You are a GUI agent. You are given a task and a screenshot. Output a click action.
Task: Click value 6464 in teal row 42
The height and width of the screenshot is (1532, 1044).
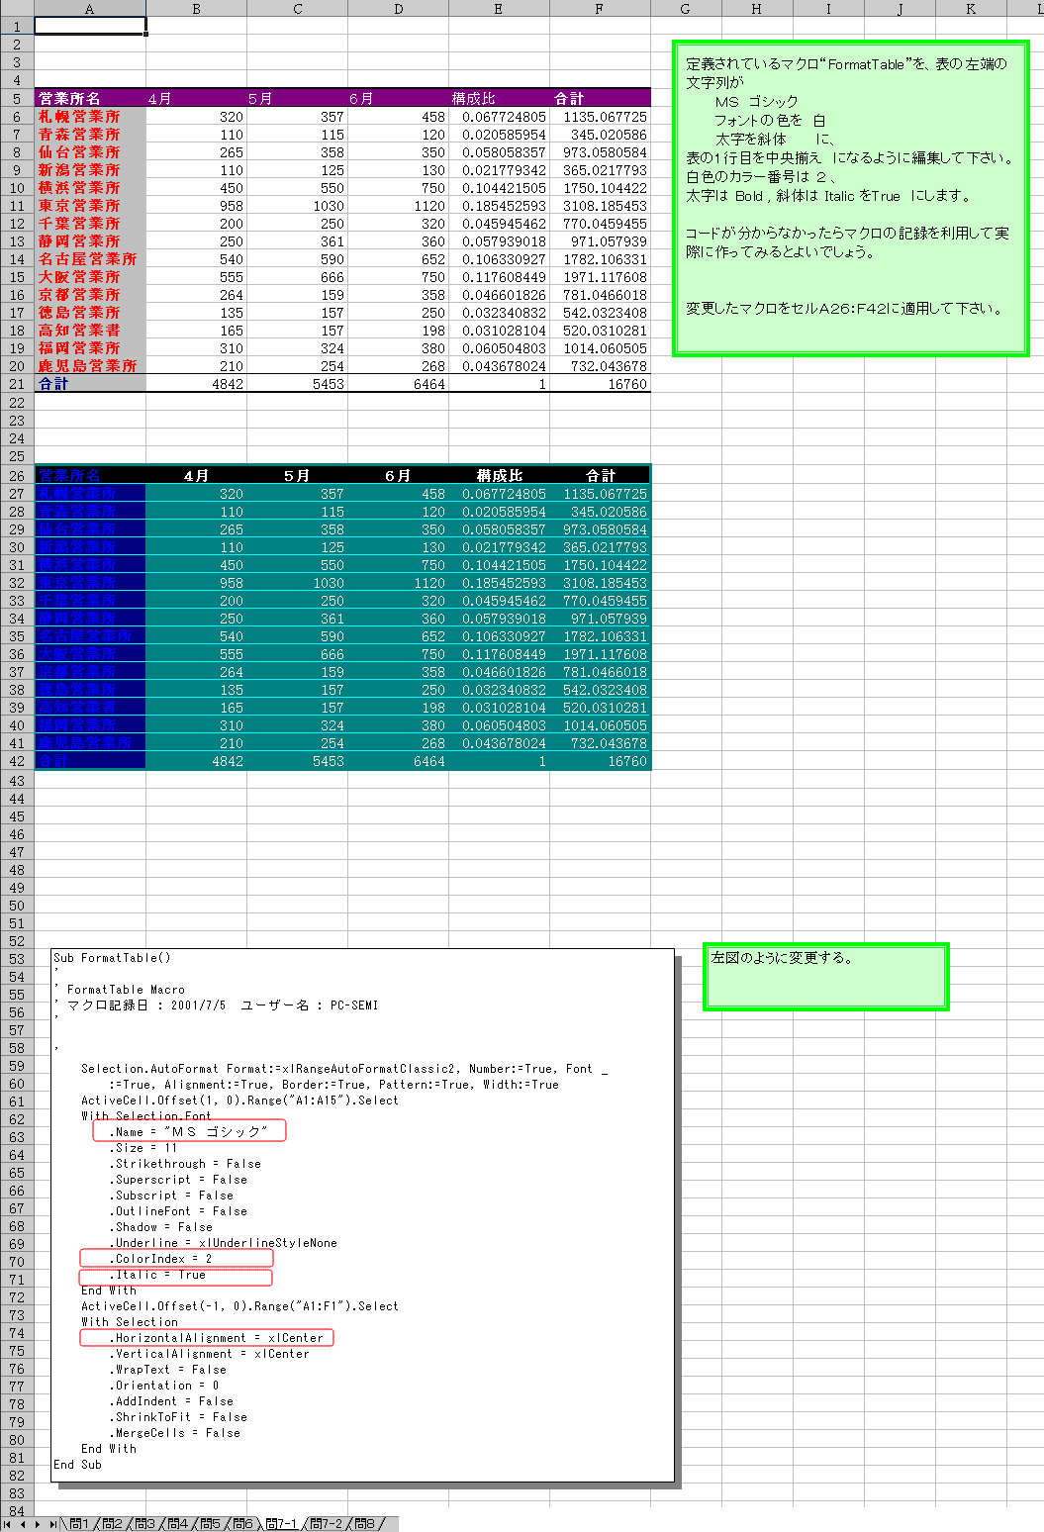coord(398,760)
